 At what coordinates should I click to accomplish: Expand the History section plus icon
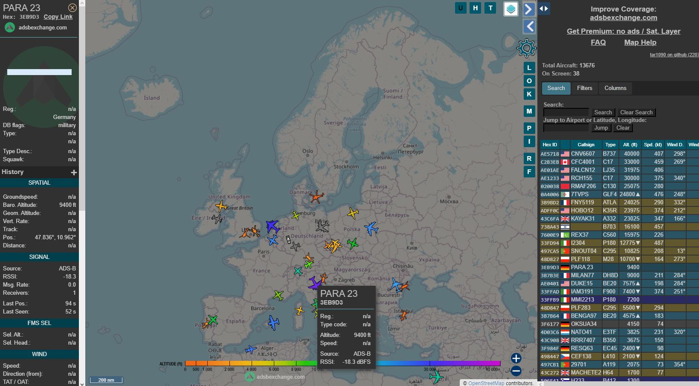tap(74, 172)
